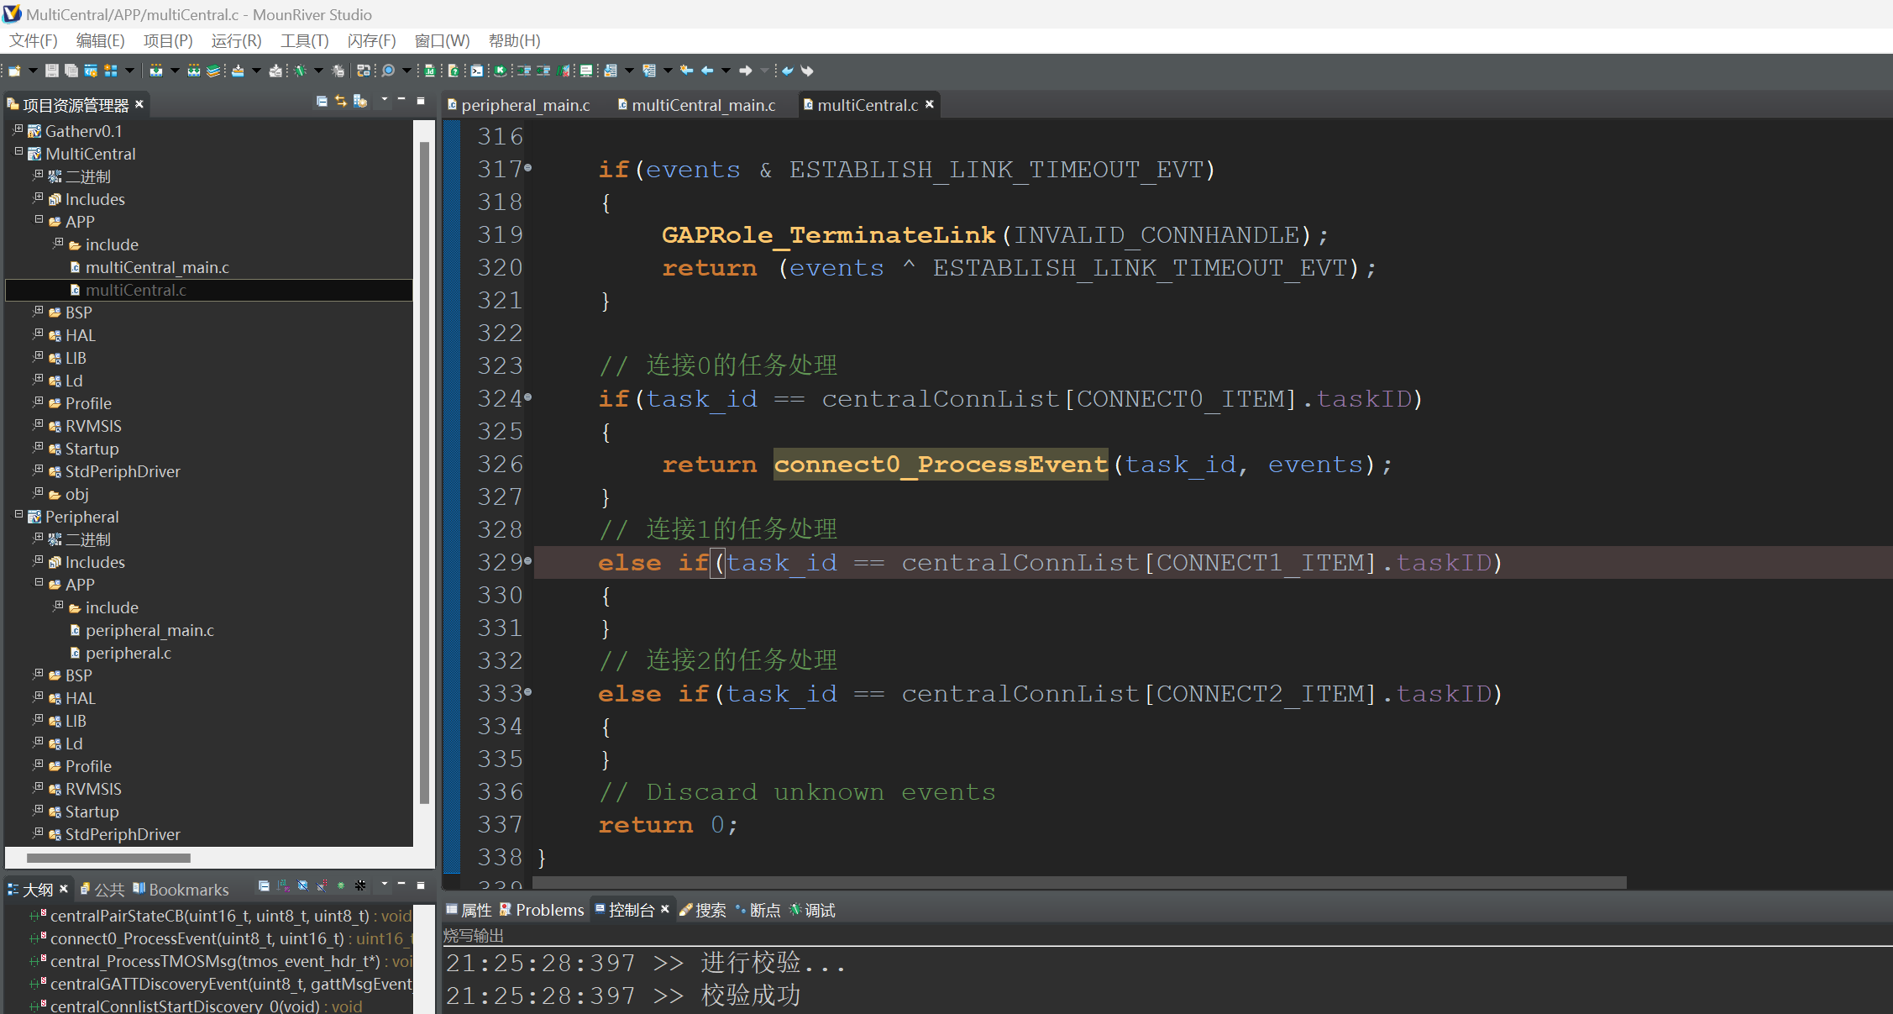This screenshot has width=1893, height=1014.
Task: Open the Window menu 窗口(W)
Action: coord(442,40)
